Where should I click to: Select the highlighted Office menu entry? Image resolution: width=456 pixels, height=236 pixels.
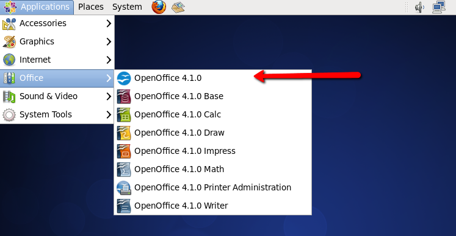coord(57,78)
